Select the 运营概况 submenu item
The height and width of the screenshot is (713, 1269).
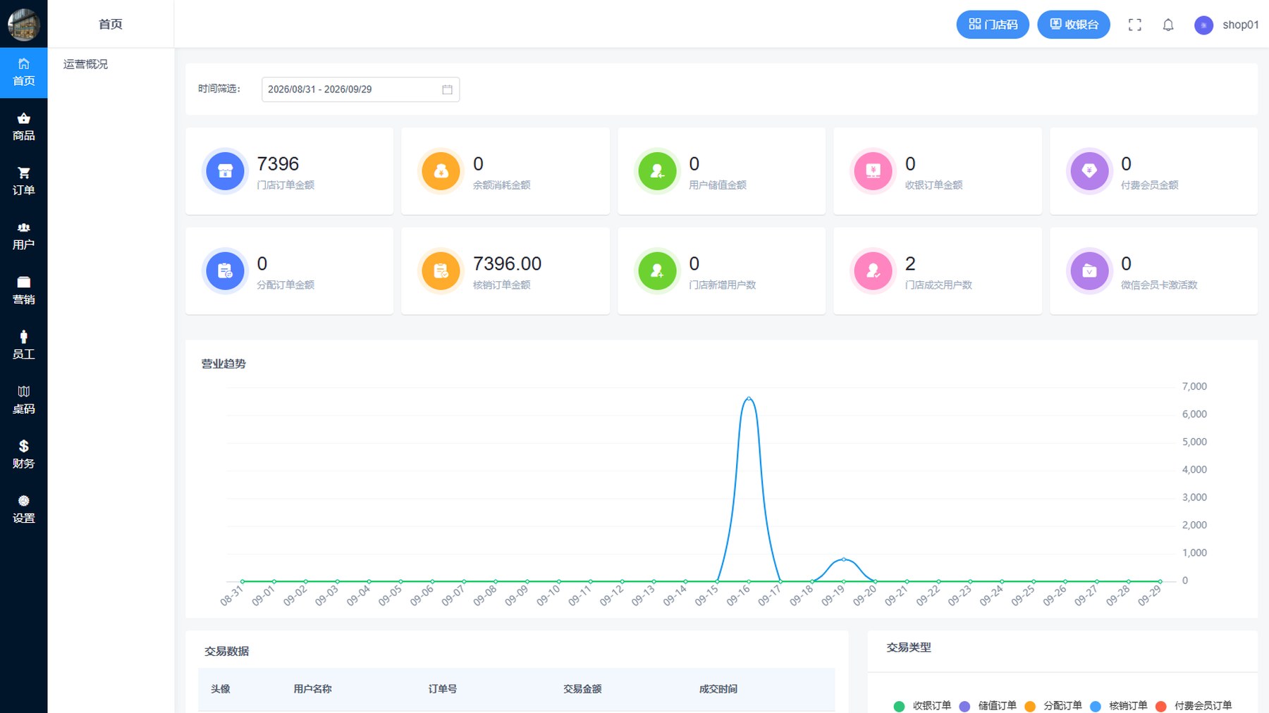pyautogui.click(x=85, y=64)
